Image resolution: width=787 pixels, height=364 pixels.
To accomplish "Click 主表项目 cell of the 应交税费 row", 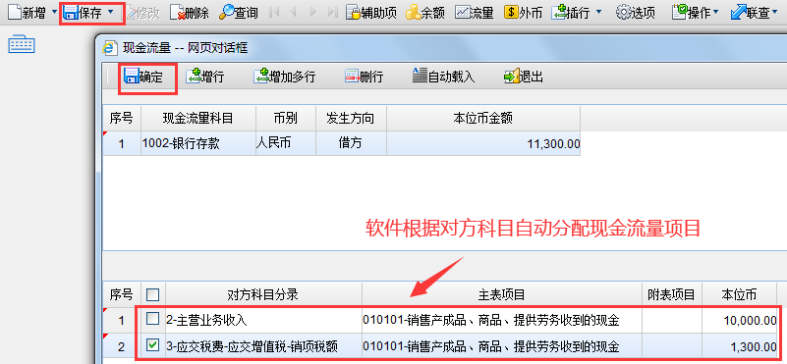I will (502, 346).
